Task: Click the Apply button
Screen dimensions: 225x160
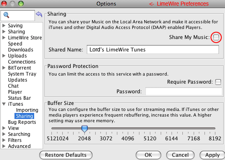Action: pos(213,155)
